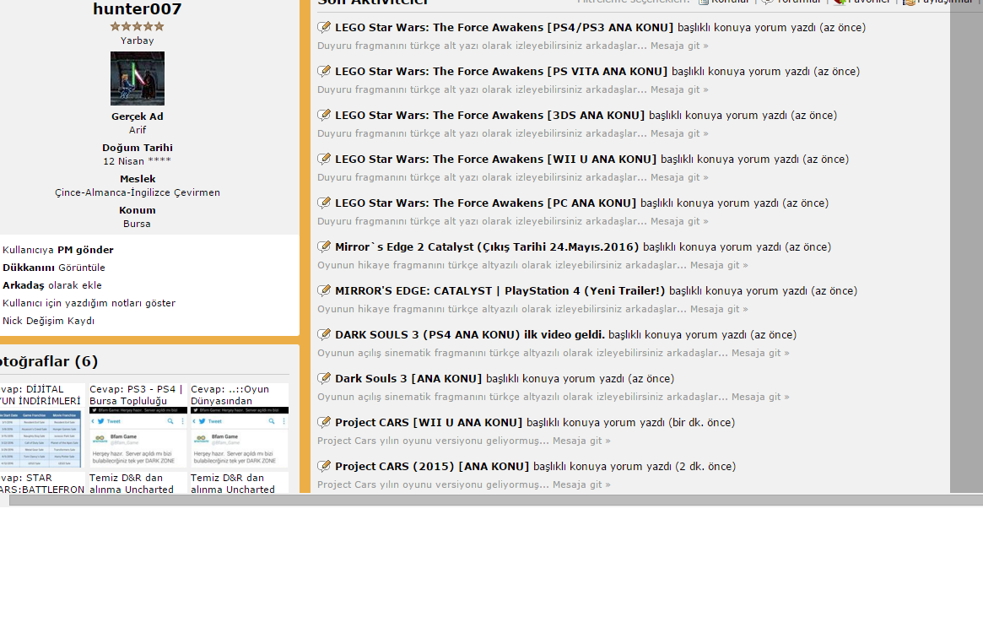Click the real name value 'Arif'
This screenshot has height=617, width=983.
[138, 131]
